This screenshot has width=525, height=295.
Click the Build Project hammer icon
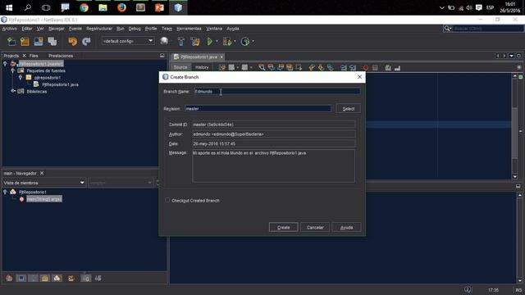click(181, 42)
